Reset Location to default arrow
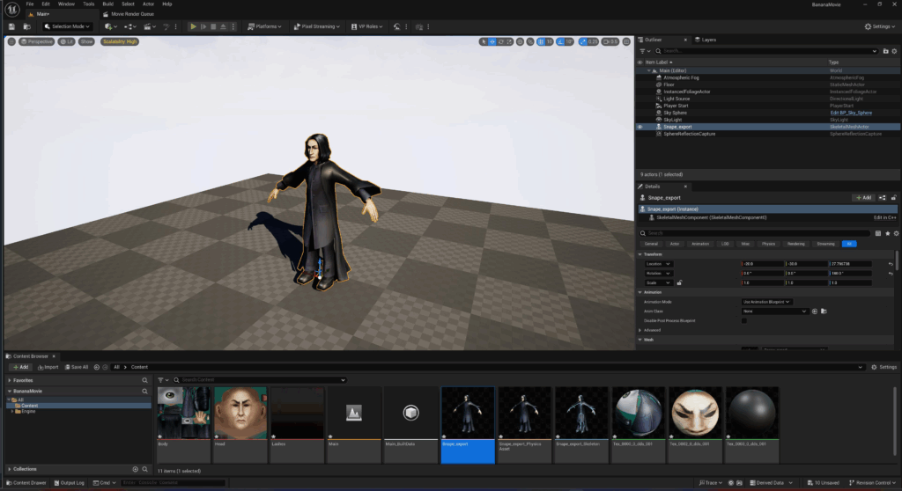902x491 pixels. (x=891, y=264)
